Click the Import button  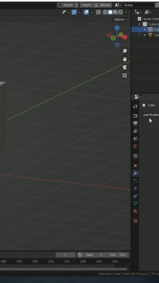tap(84, 5)
